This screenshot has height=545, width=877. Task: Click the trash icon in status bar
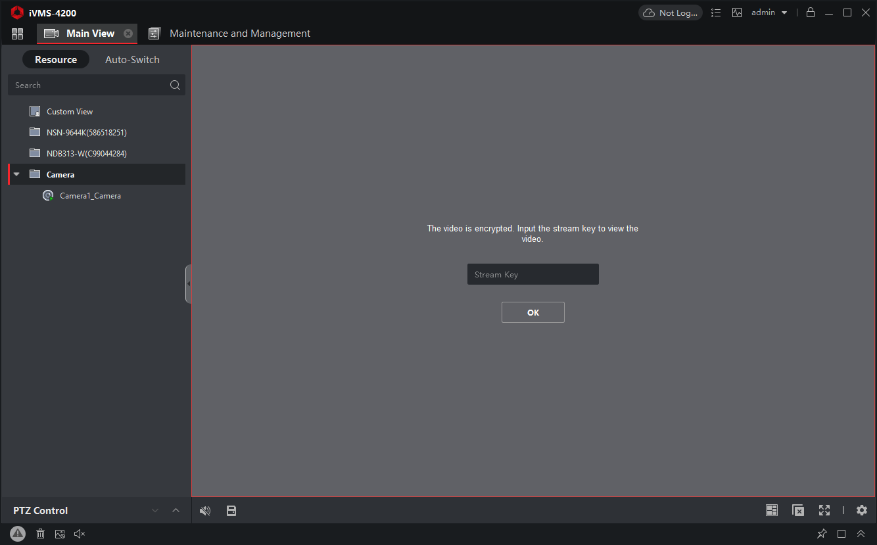point(40,534)
